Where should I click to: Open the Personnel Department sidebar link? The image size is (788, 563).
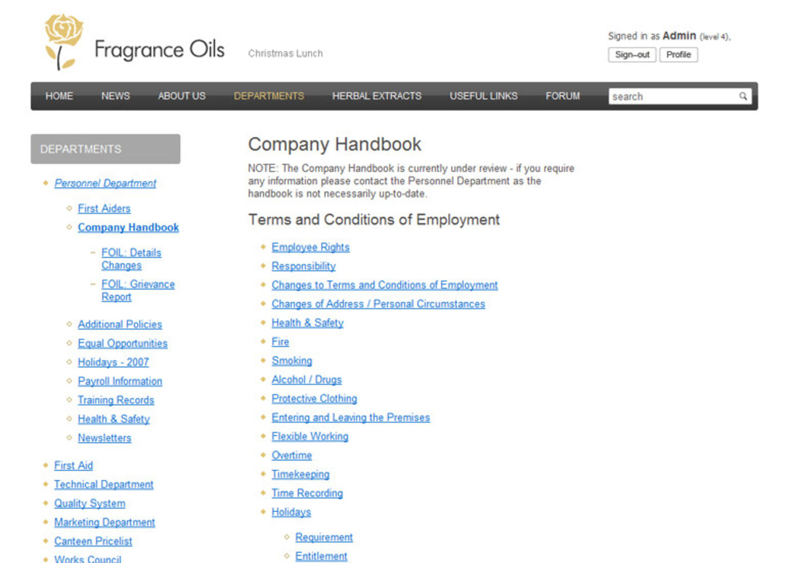coord(105,184)
